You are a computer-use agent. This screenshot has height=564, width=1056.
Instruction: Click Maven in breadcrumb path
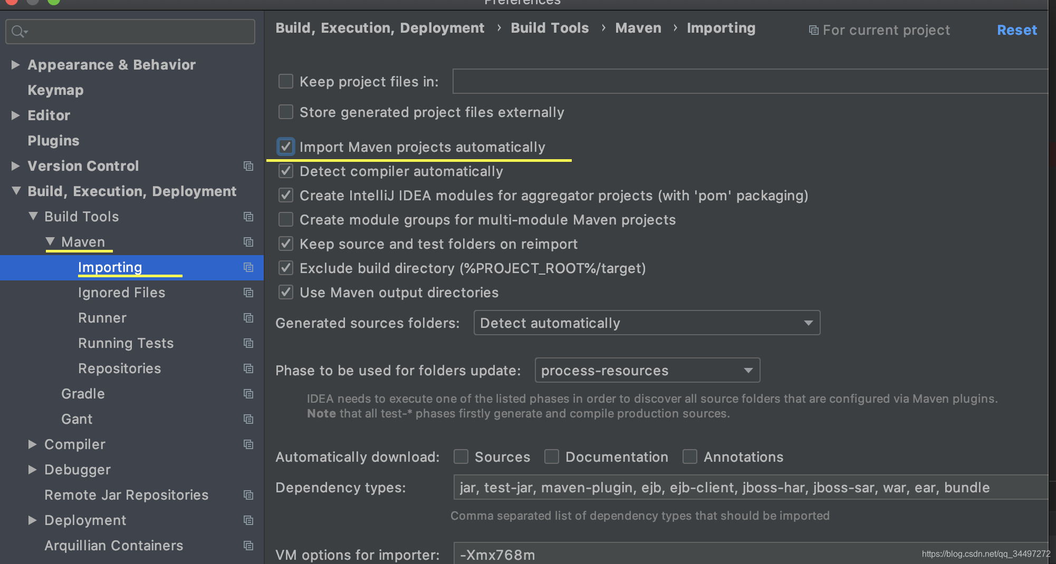click(638, 28)
